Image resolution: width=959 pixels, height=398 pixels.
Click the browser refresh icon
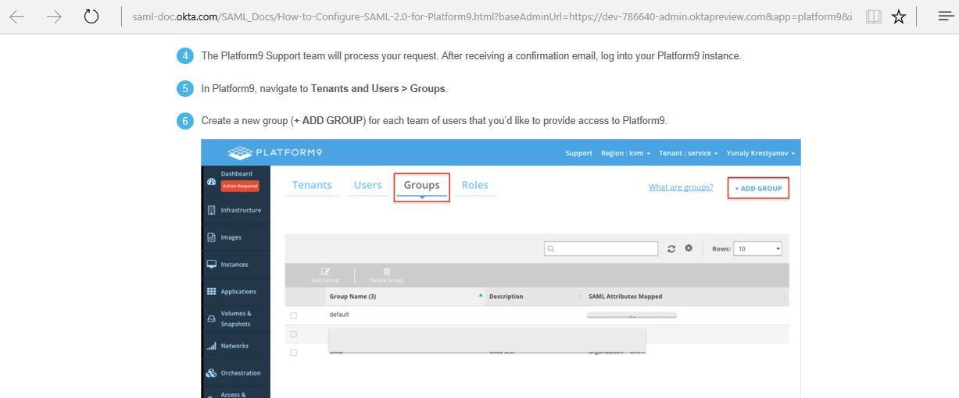[91, 16]
